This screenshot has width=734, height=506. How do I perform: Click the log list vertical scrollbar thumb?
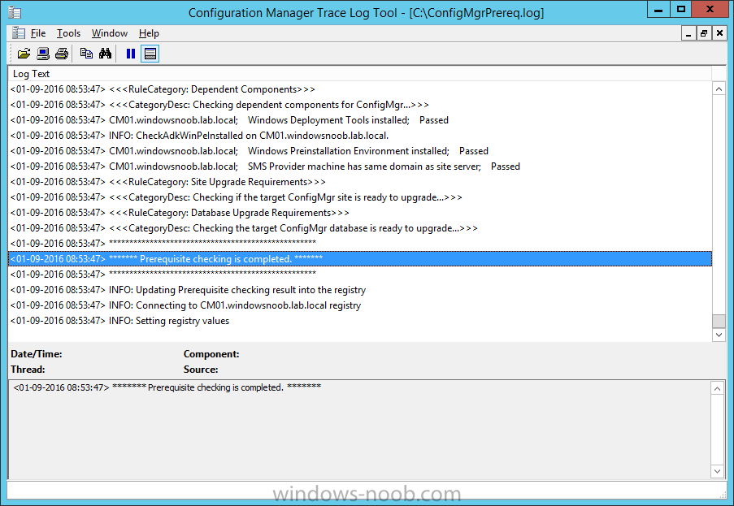coord(719,321)
